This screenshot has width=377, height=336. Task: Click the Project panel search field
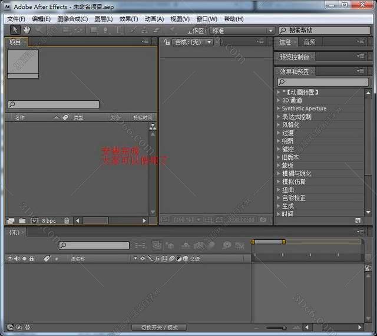[x=54, y=104]
